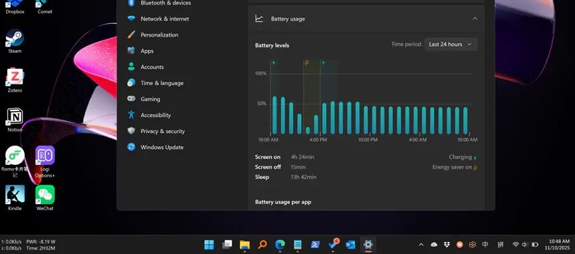Open WeChat desktop shortcut

tap(45, 198)
